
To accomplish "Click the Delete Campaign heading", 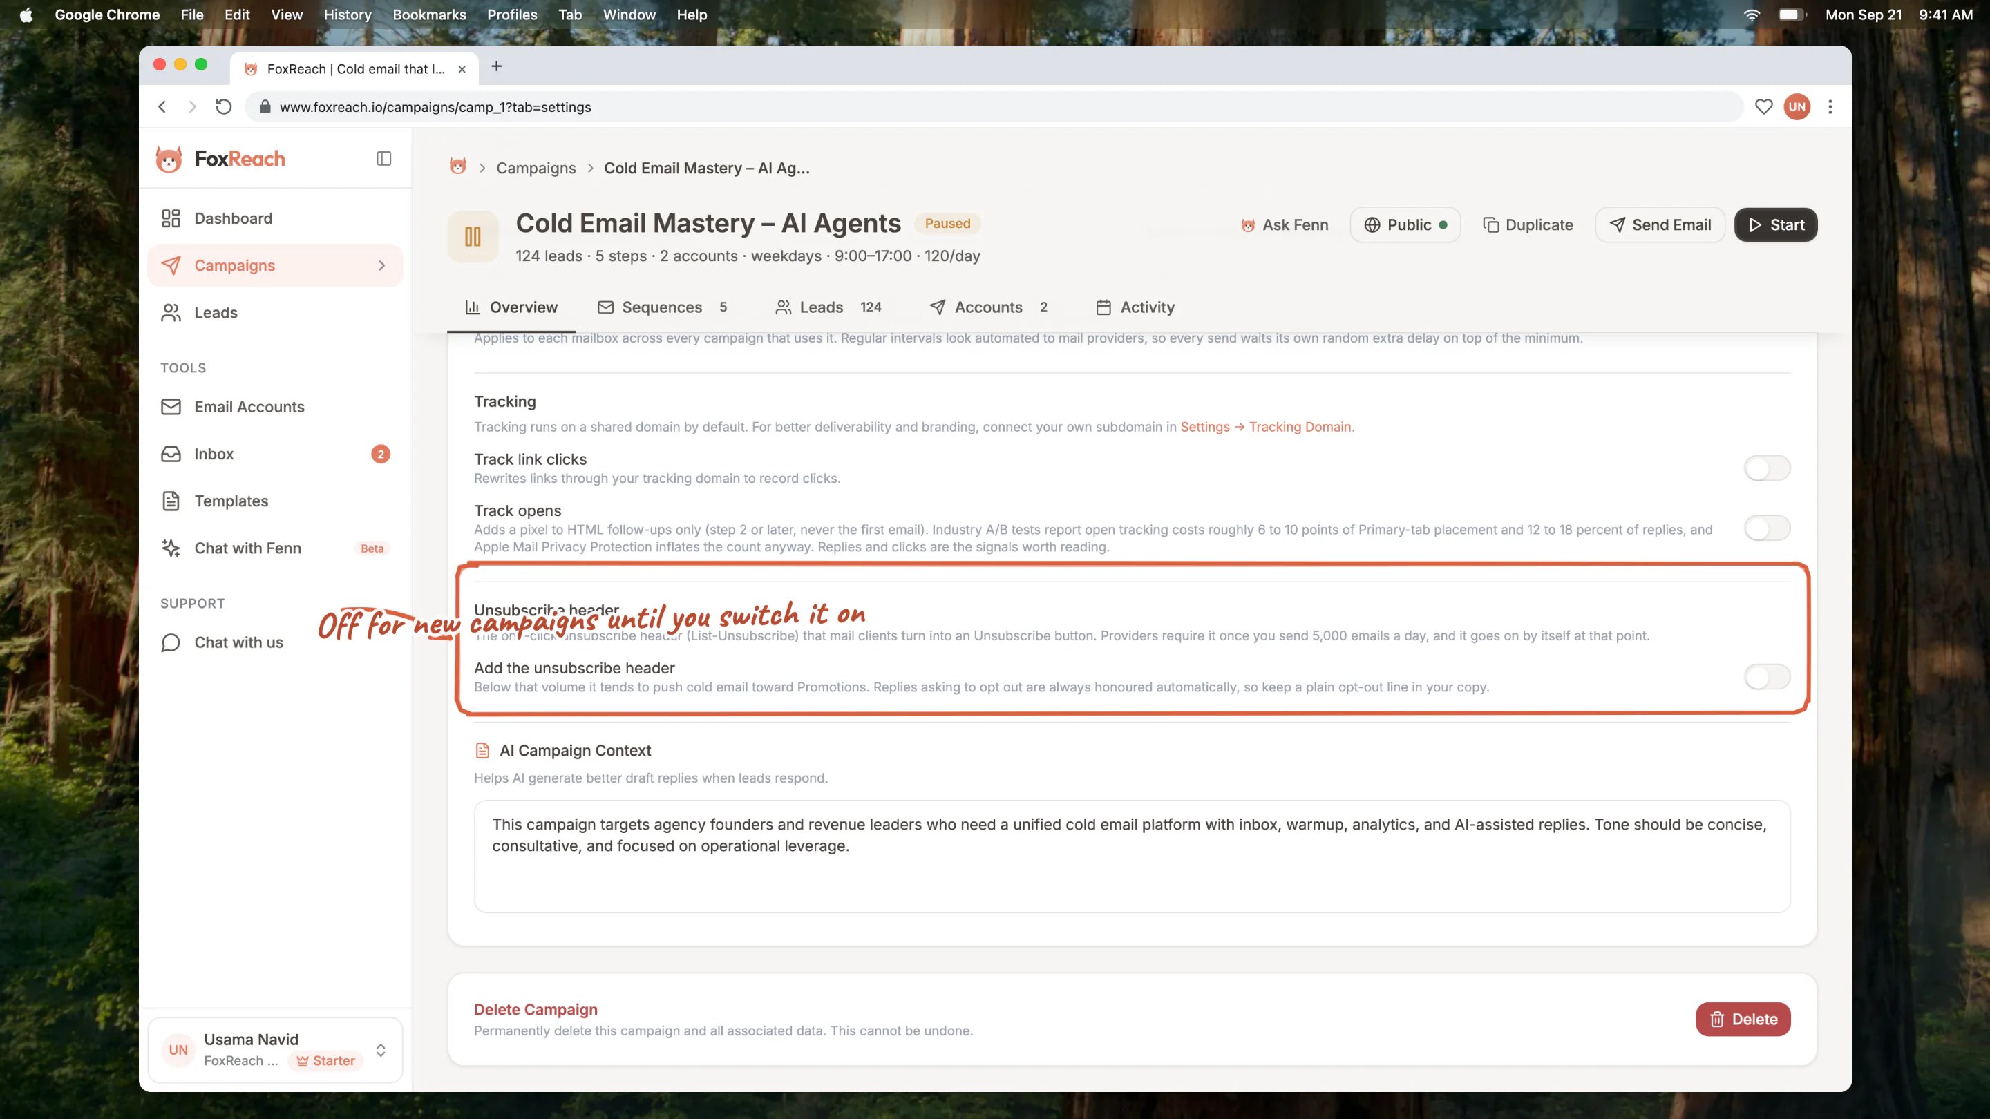I will click(x=536, y=1009).
